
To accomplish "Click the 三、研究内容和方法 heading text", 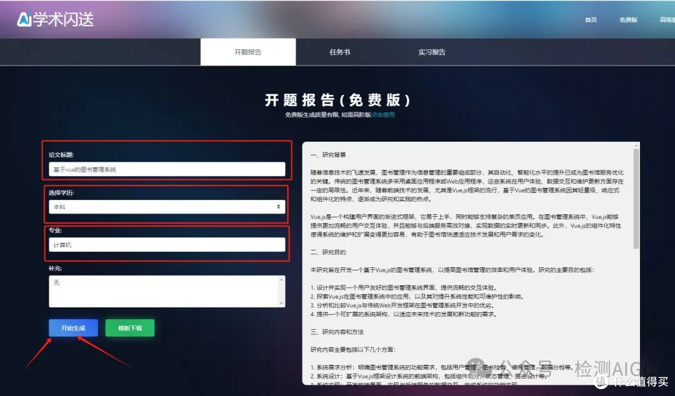I will click(337, 332).
